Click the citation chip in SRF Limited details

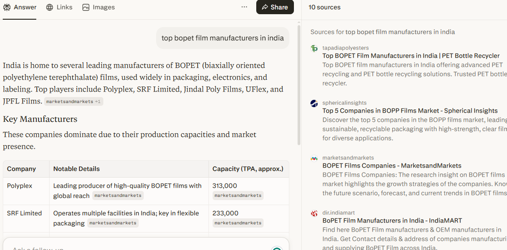coord(113,223)
